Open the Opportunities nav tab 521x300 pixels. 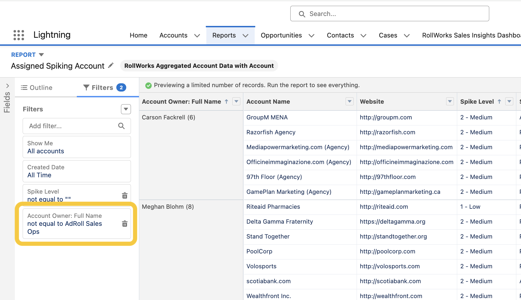point(281,35)
